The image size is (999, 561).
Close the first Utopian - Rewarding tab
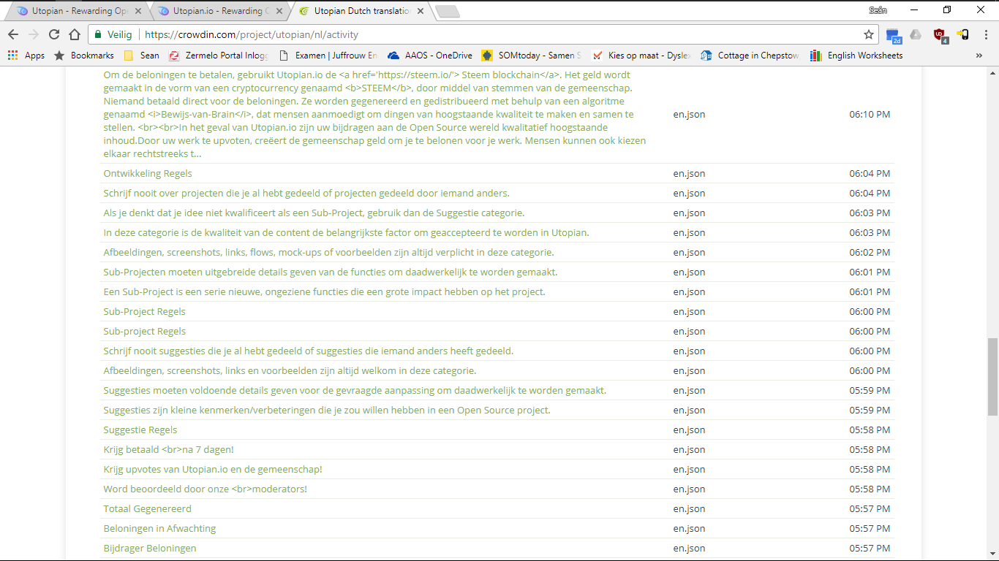tap(138, 11)
